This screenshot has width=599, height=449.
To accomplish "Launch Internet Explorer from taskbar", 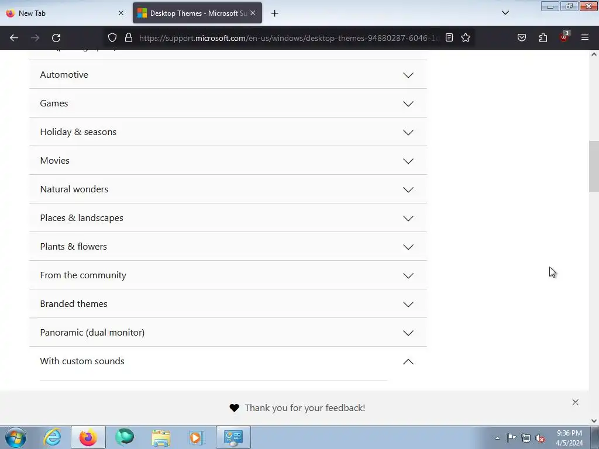I will (52, 437).
